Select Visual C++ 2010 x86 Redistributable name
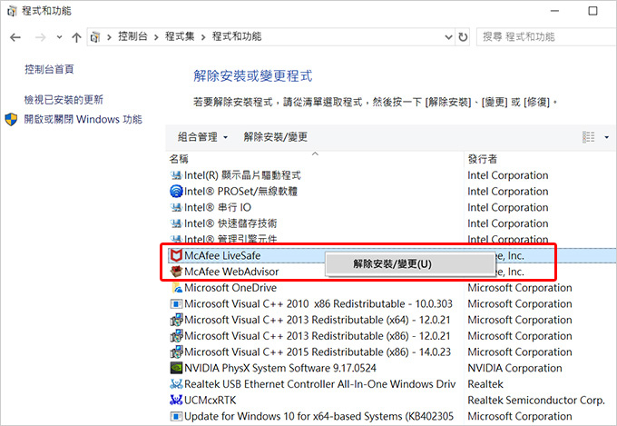 tap(318, 304)
